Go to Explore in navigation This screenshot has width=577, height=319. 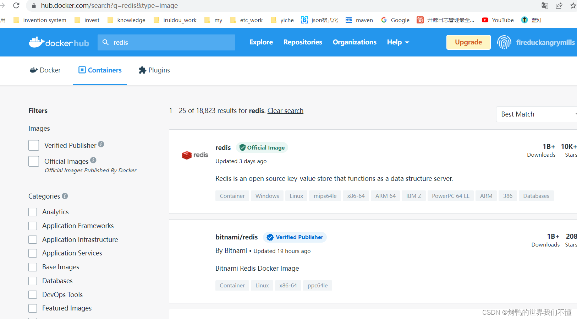(x=261, y=42)
